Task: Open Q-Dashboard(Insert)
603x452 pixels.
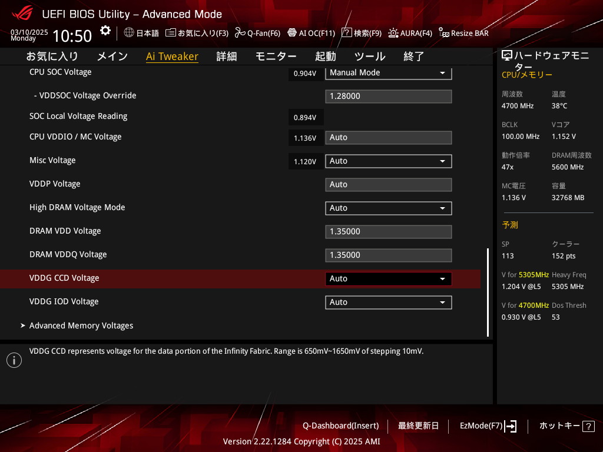Action: point(341,426)
